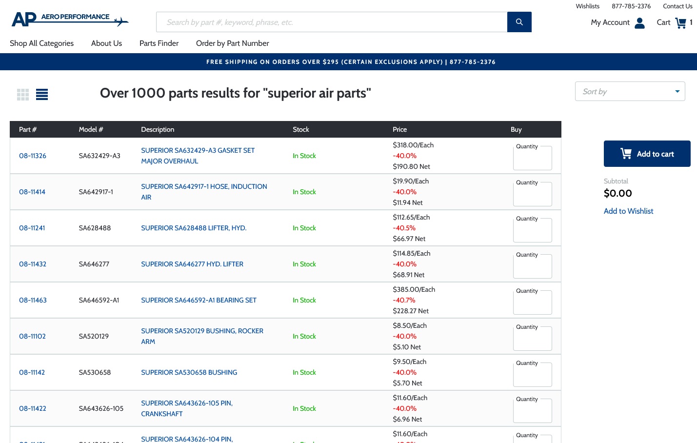This screenshot has width=697, height=443.
Task: Click the Price column header
Action: [x=399, y=130]
